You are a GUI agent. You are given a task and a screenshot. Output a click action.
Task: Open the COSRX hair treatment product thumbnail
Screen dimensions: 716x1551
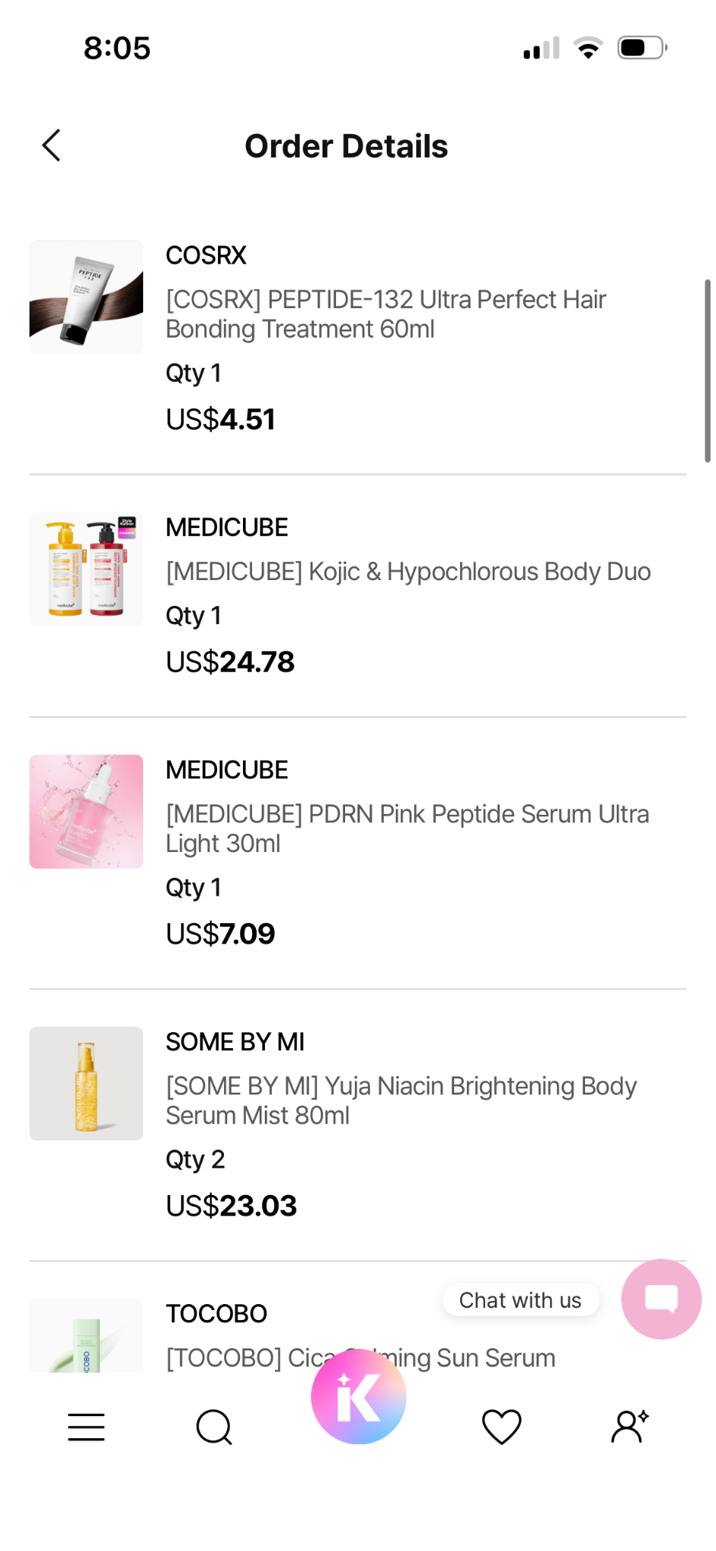[x=86, y=297]
